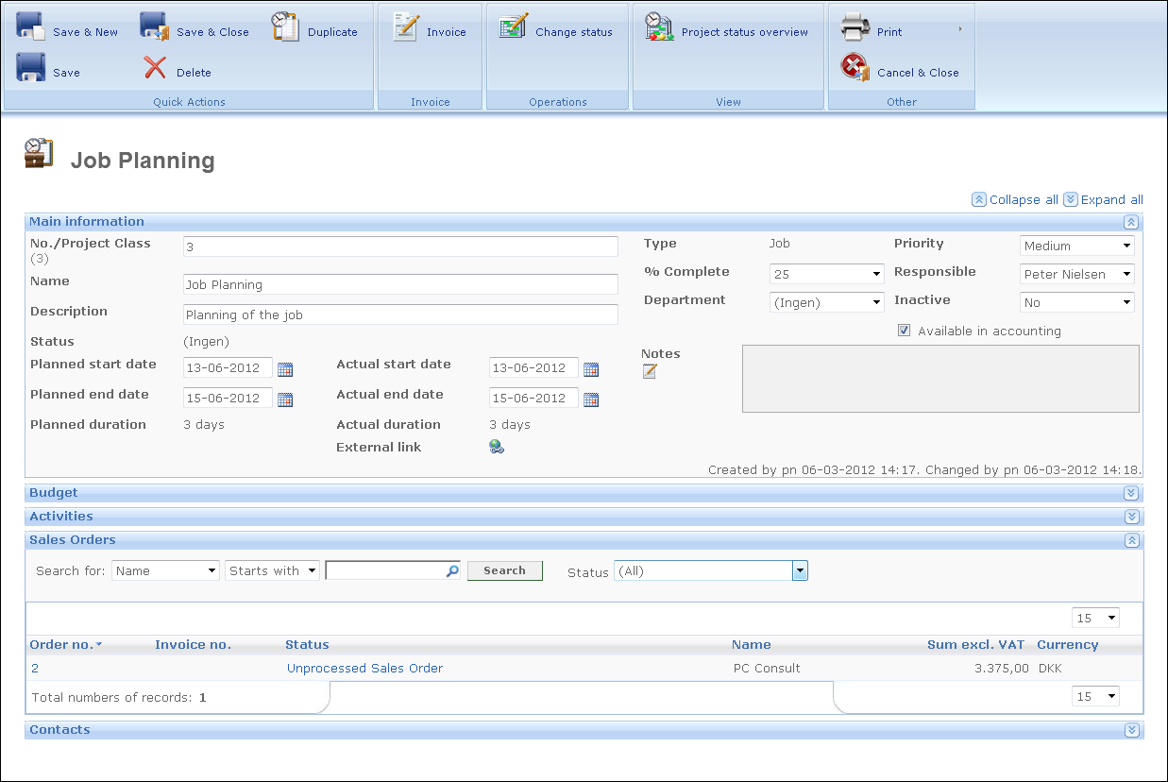Screen dimensions: 1168x782
Task: Open the % Complete dropdown
Action: tap(827, 274)
